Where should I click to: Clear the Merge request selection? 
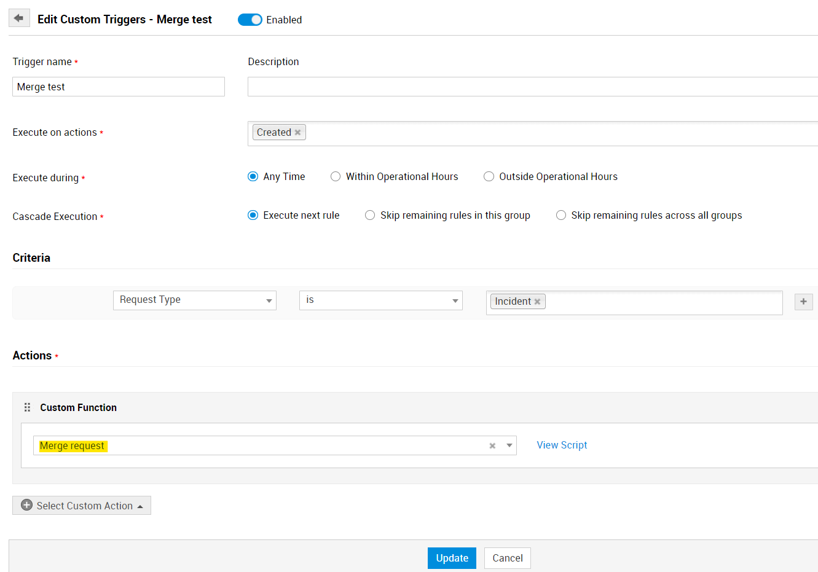492,446
